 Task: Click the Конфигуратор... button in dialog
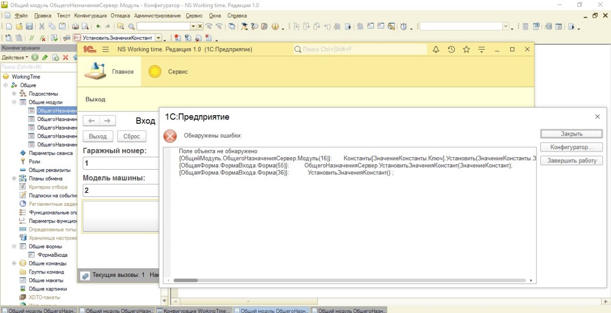click(x=571, y=147)
